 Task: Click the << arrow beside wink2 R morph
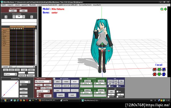[82, 84]
